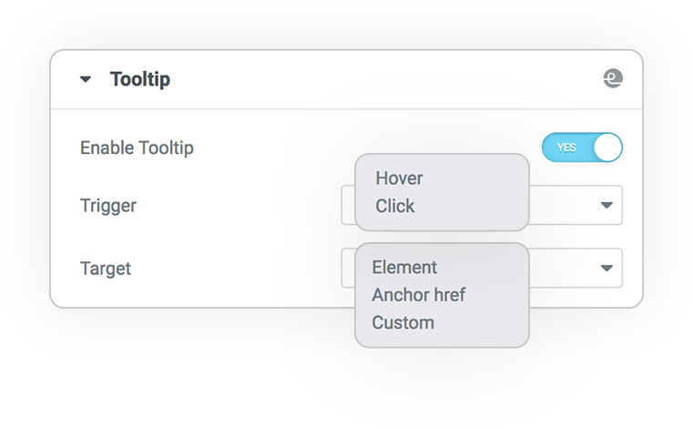This screenshot has height=428, width=693.
Task: Choose Anchor href as the target
Action: click(419, 295)
